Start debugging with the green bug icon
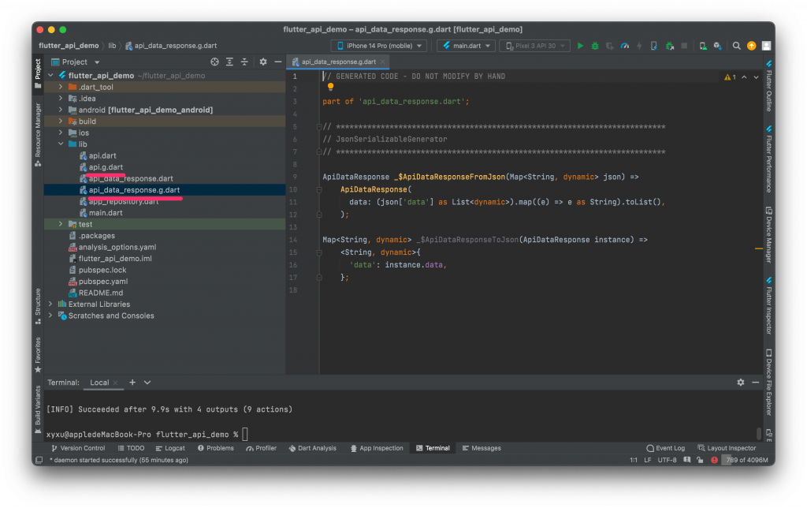Image resolution: width=807 pixels, height=508 pixels. [595, 46]
